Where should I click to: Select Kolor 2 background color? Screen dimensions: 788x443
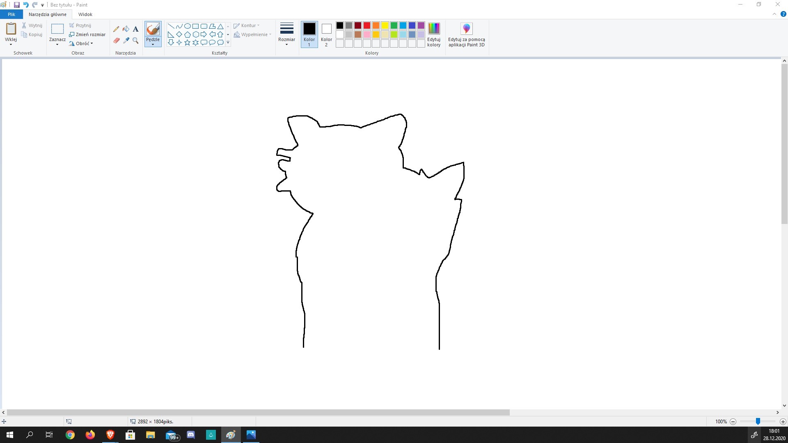[x=326, y=34]
